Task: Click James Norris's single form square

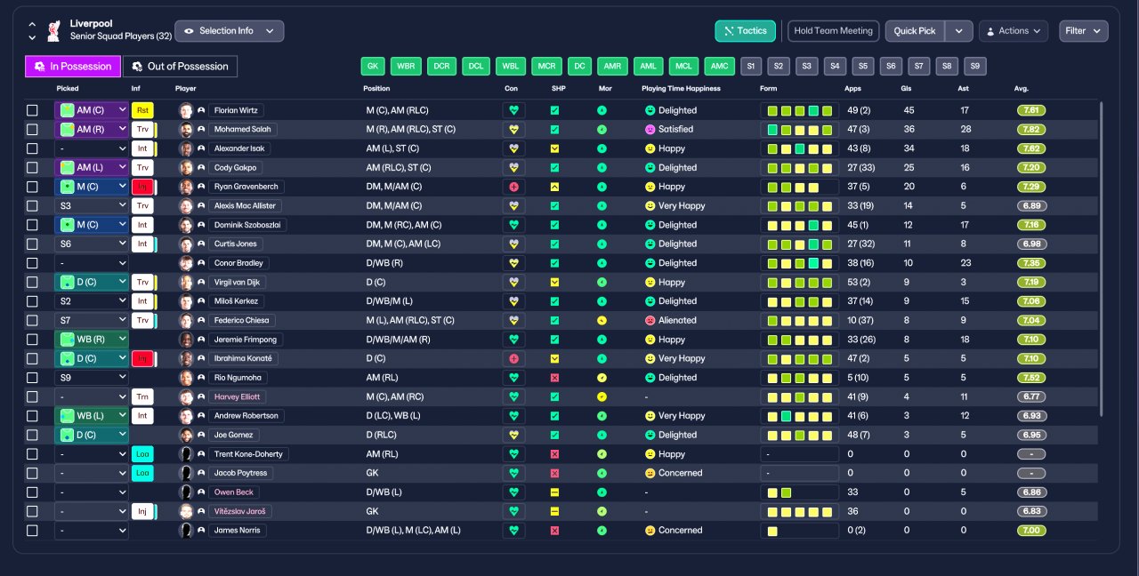Action: tap(772, 531)
